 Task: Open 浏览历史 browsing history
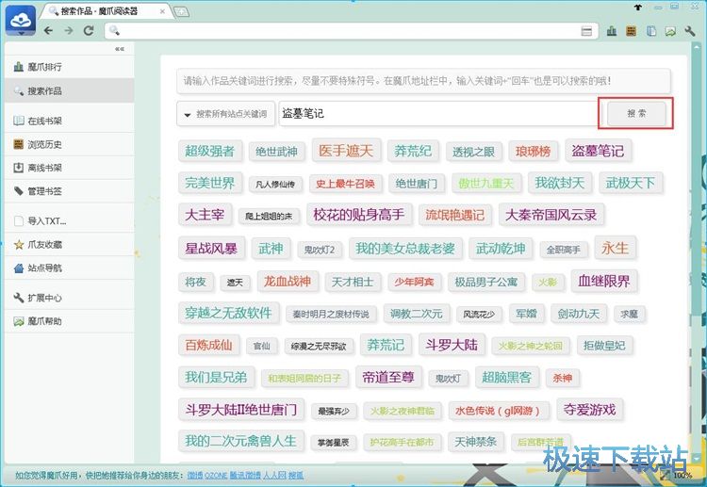(x=44, y=145)
